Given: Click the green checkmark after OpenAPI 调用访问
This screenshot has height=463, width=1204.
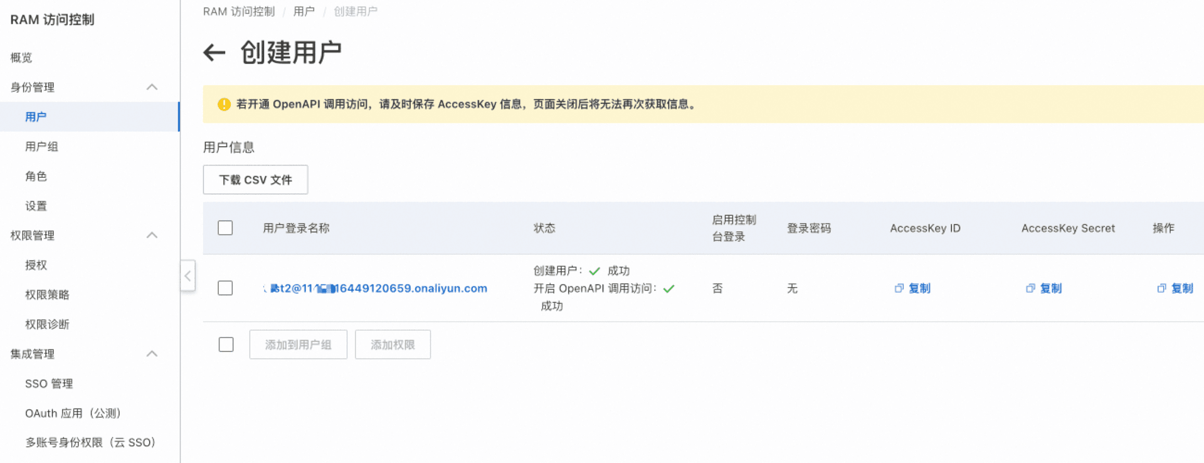Looking at the screenshot, I should point(668,289).
